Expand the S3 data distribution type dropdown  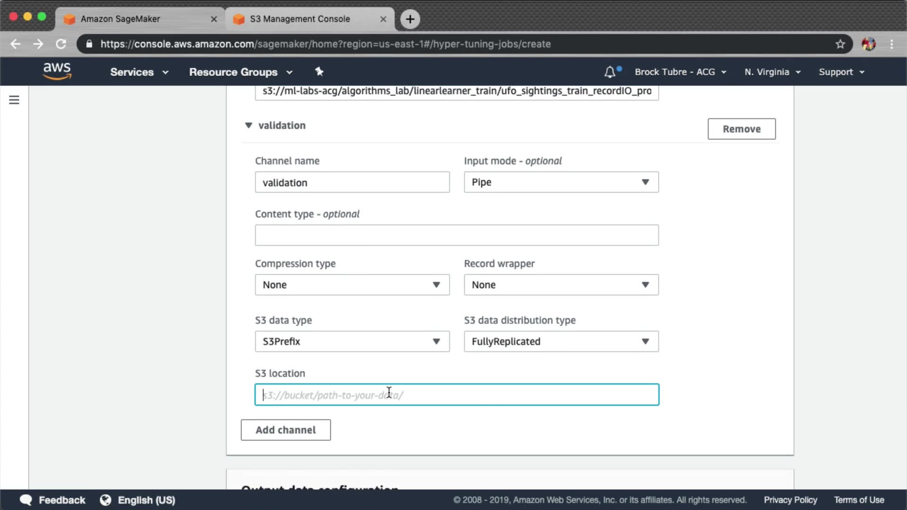tap(561, 341)
